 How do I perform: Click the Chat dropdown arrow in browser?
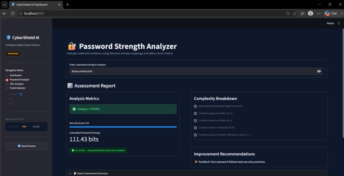(x=341, y=13)
